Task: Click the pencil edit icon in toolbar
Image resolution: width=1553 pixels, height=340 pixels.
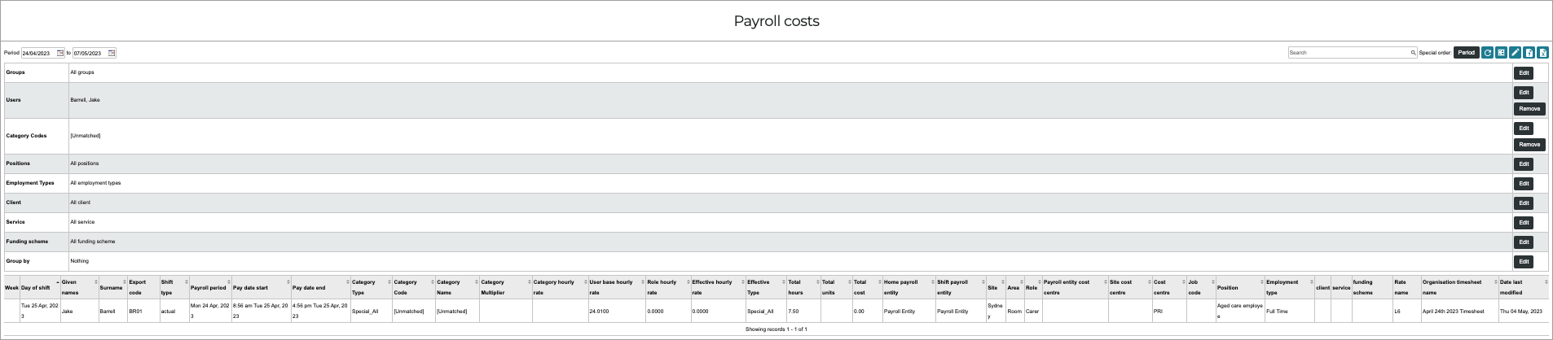Action: [x=1515, y=53]
